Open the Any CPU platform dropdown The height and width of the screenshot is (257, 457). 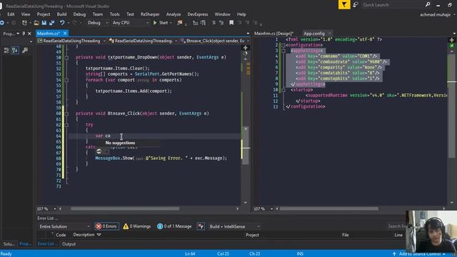[x=130, y=23]
